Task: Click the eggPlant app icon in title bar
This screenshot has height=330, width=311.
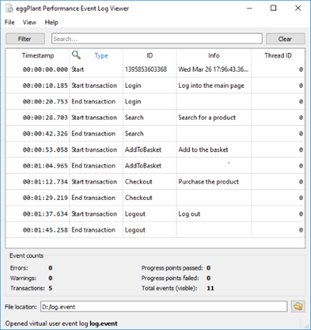Action: pyautogui.click(x=9, y=9)
